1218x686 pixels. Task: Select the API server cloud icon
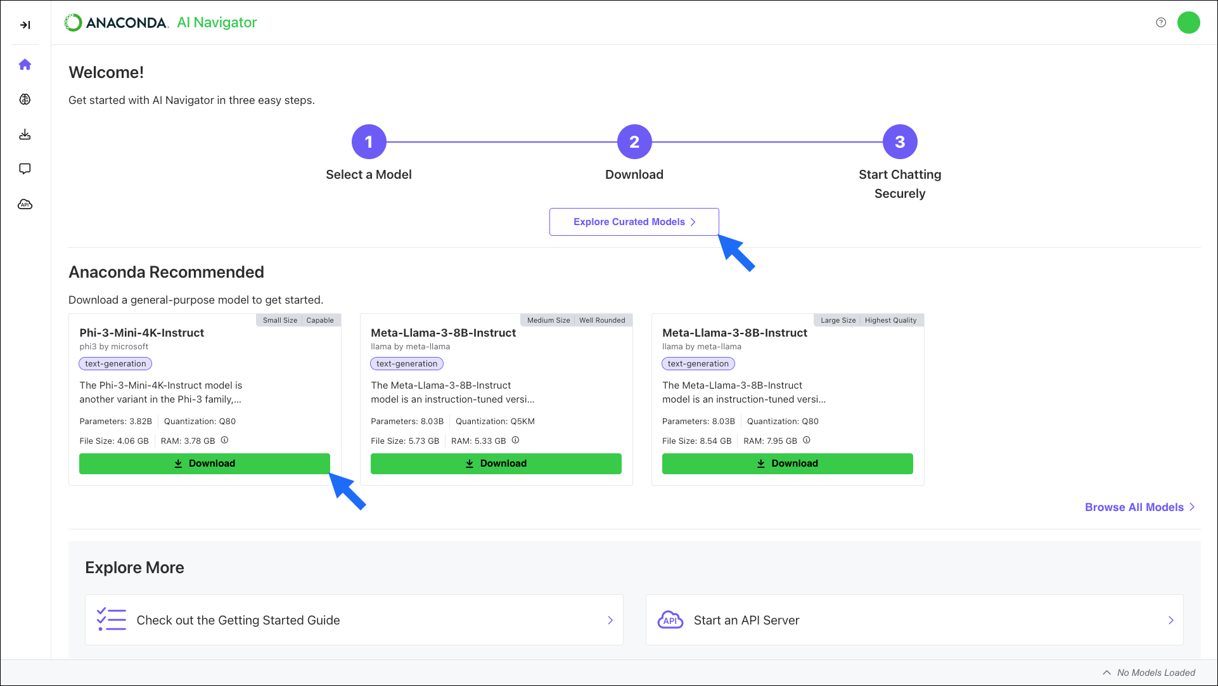(x=25, y=204)
